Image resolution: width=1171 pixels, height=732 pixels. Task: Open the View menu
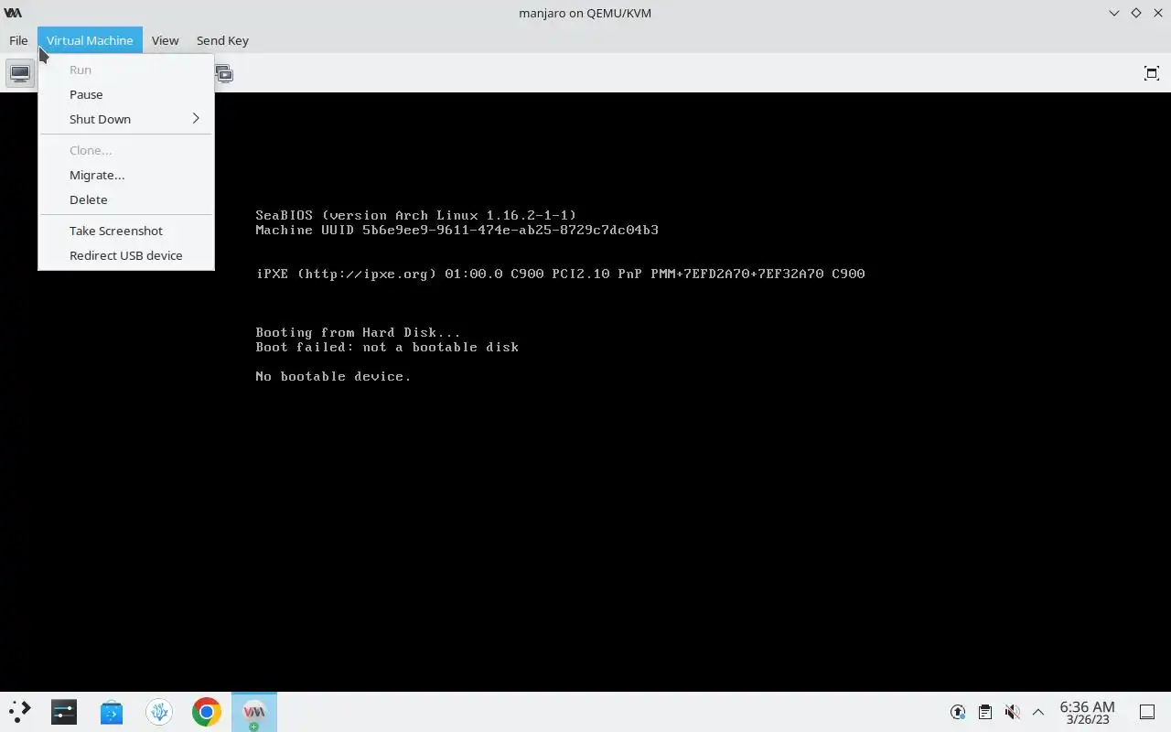pos(165,40)
